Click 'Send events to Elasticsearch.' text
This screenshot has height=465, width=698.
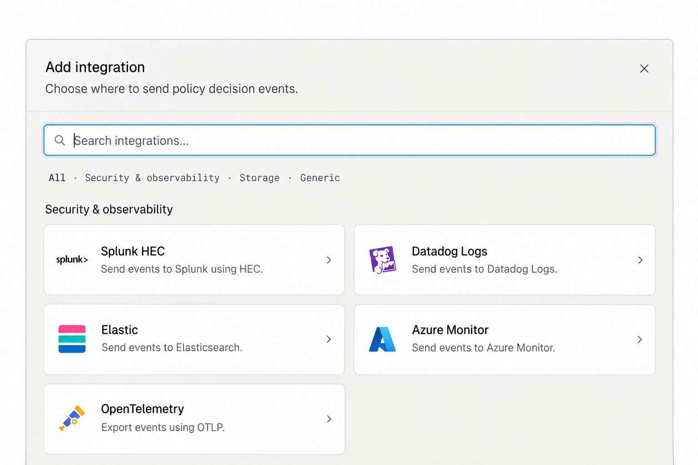coord(172,348)
